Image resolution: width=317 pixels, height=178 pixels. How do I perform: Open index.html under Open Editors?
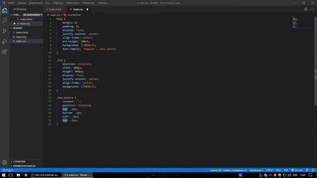click(26, 19)
